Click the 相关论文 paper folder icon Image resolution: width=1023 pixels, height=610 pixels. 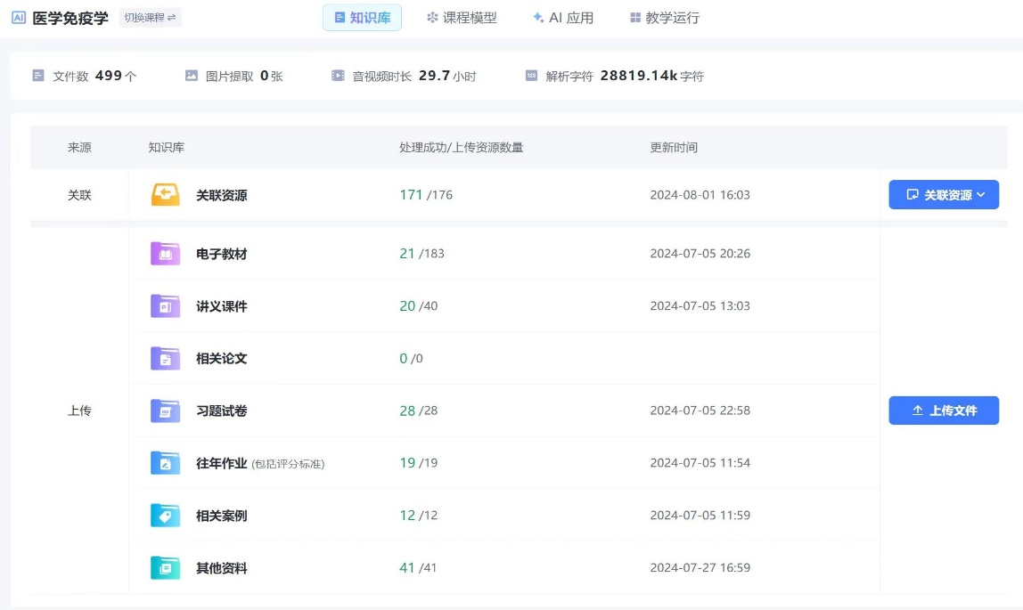pos(165,358)
